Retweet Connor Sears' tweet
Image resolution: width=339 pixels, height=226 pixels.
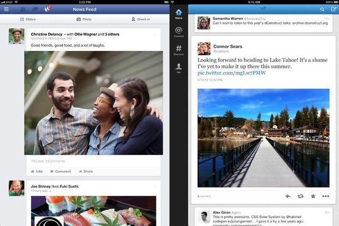[301, 196]
